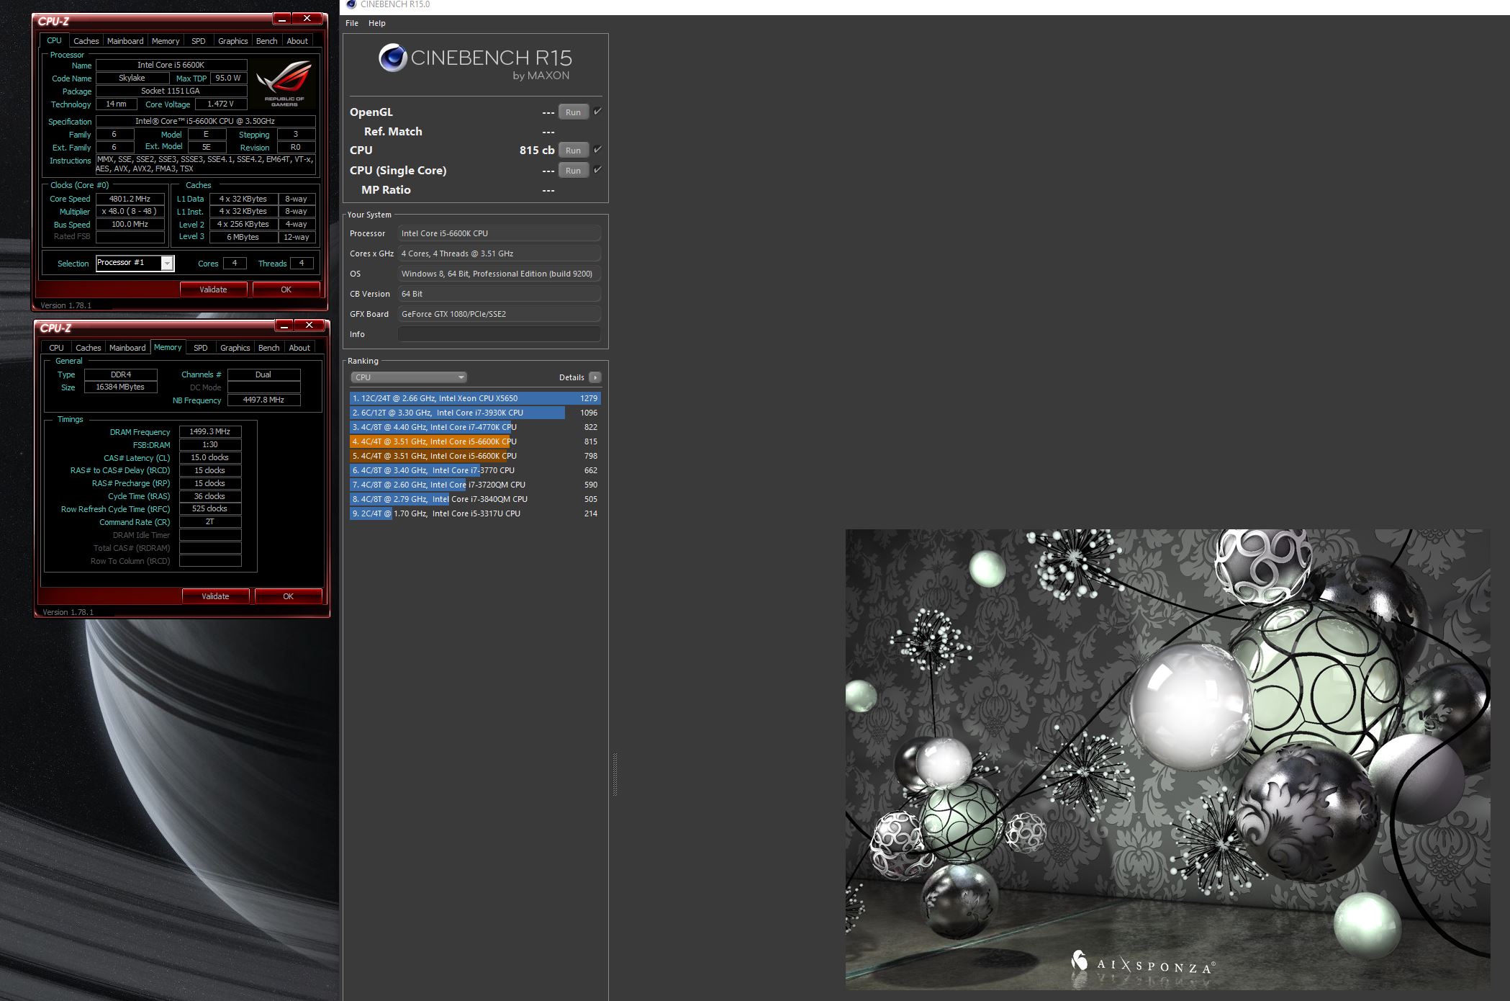Select ranking entry Intel Core i7-3930K
Screen dimensions: 1510x1001
pyautogui.click(x=475, y=413)
